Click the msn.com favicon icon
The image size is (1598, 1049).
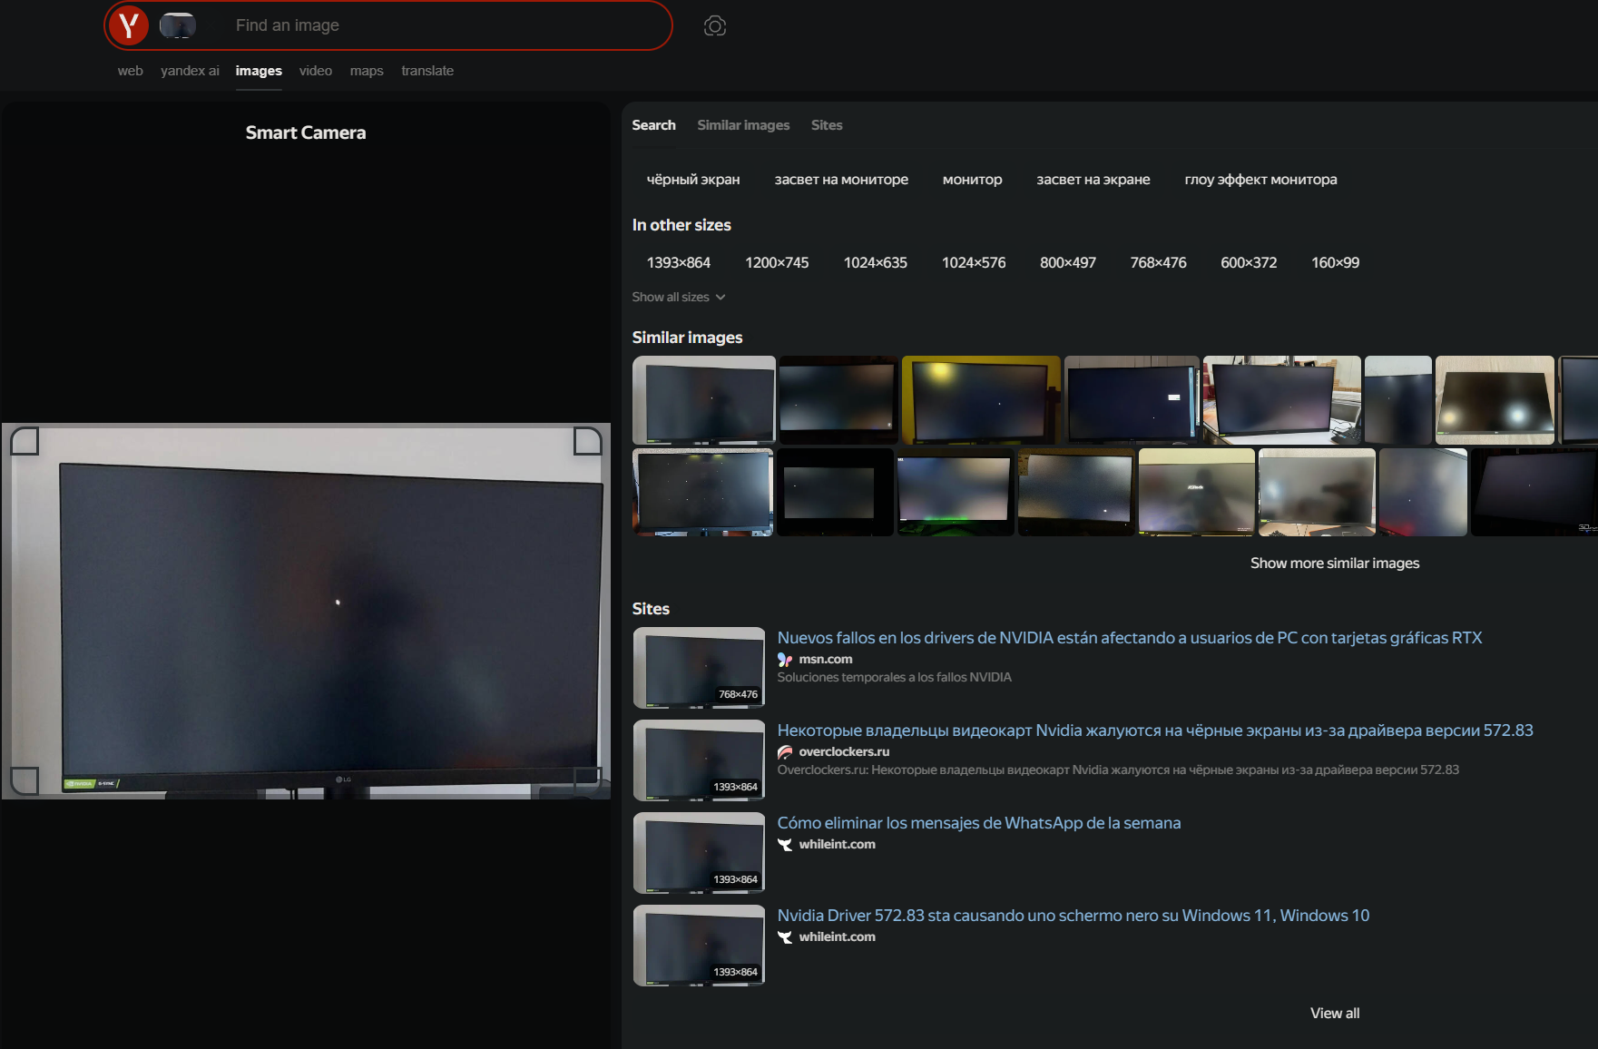pos(785,660)
